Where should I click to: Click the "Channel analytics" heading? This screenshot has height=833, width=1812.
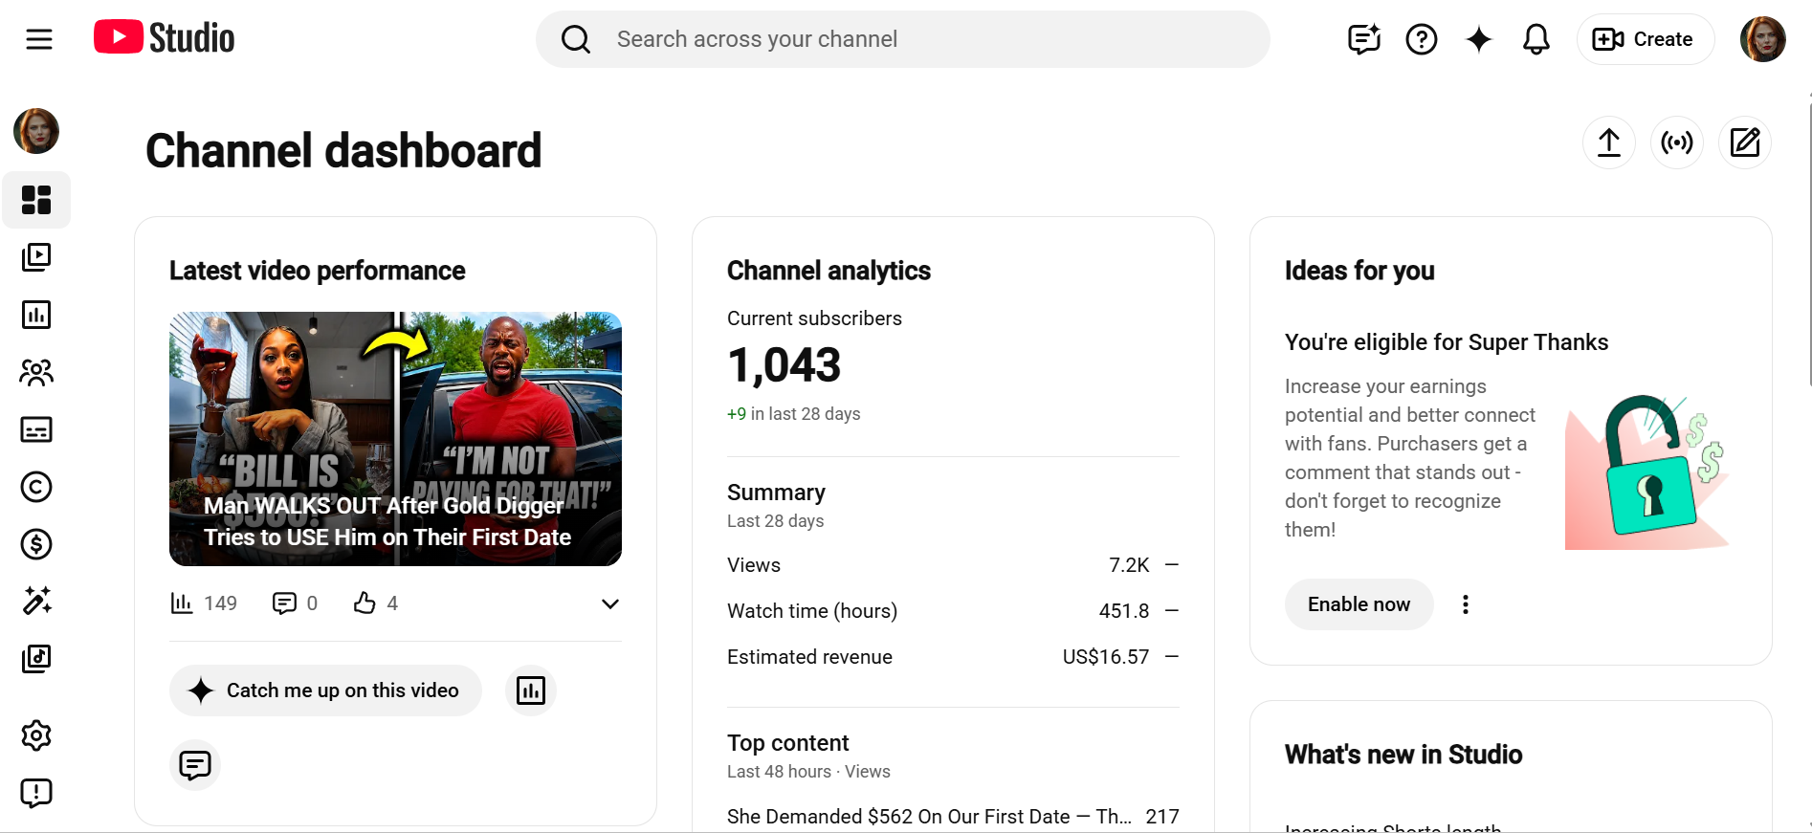(829, 271)
